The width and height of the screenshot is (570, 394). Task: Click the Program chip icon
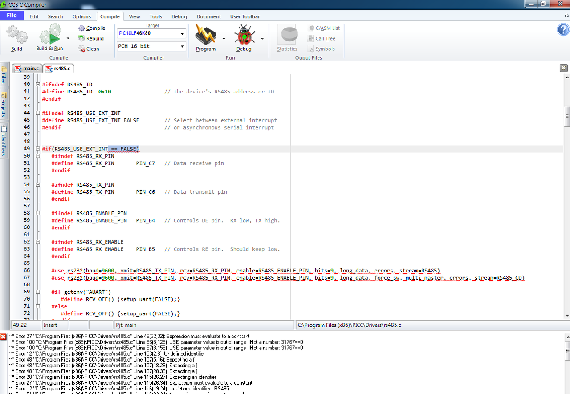click(x=206, y=35)
